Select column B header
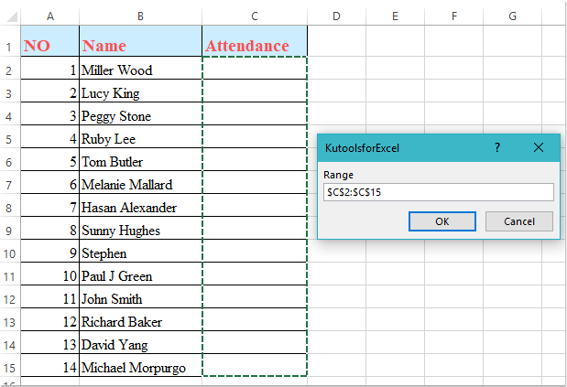This screenshot has height=387, width=567. coord(140,16)
